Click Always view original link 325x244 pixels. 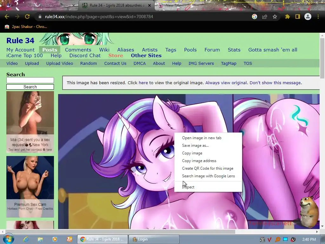point(226,83)
